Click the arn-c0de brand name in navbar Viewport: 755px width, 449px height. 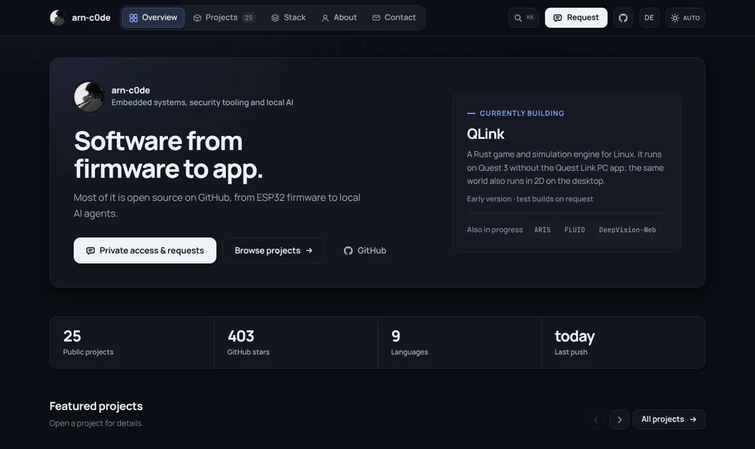[91, 18]
